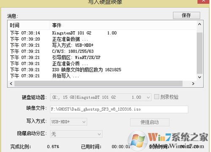
Task: Click the message list scroll-up arrow
Action: (200, 24)
